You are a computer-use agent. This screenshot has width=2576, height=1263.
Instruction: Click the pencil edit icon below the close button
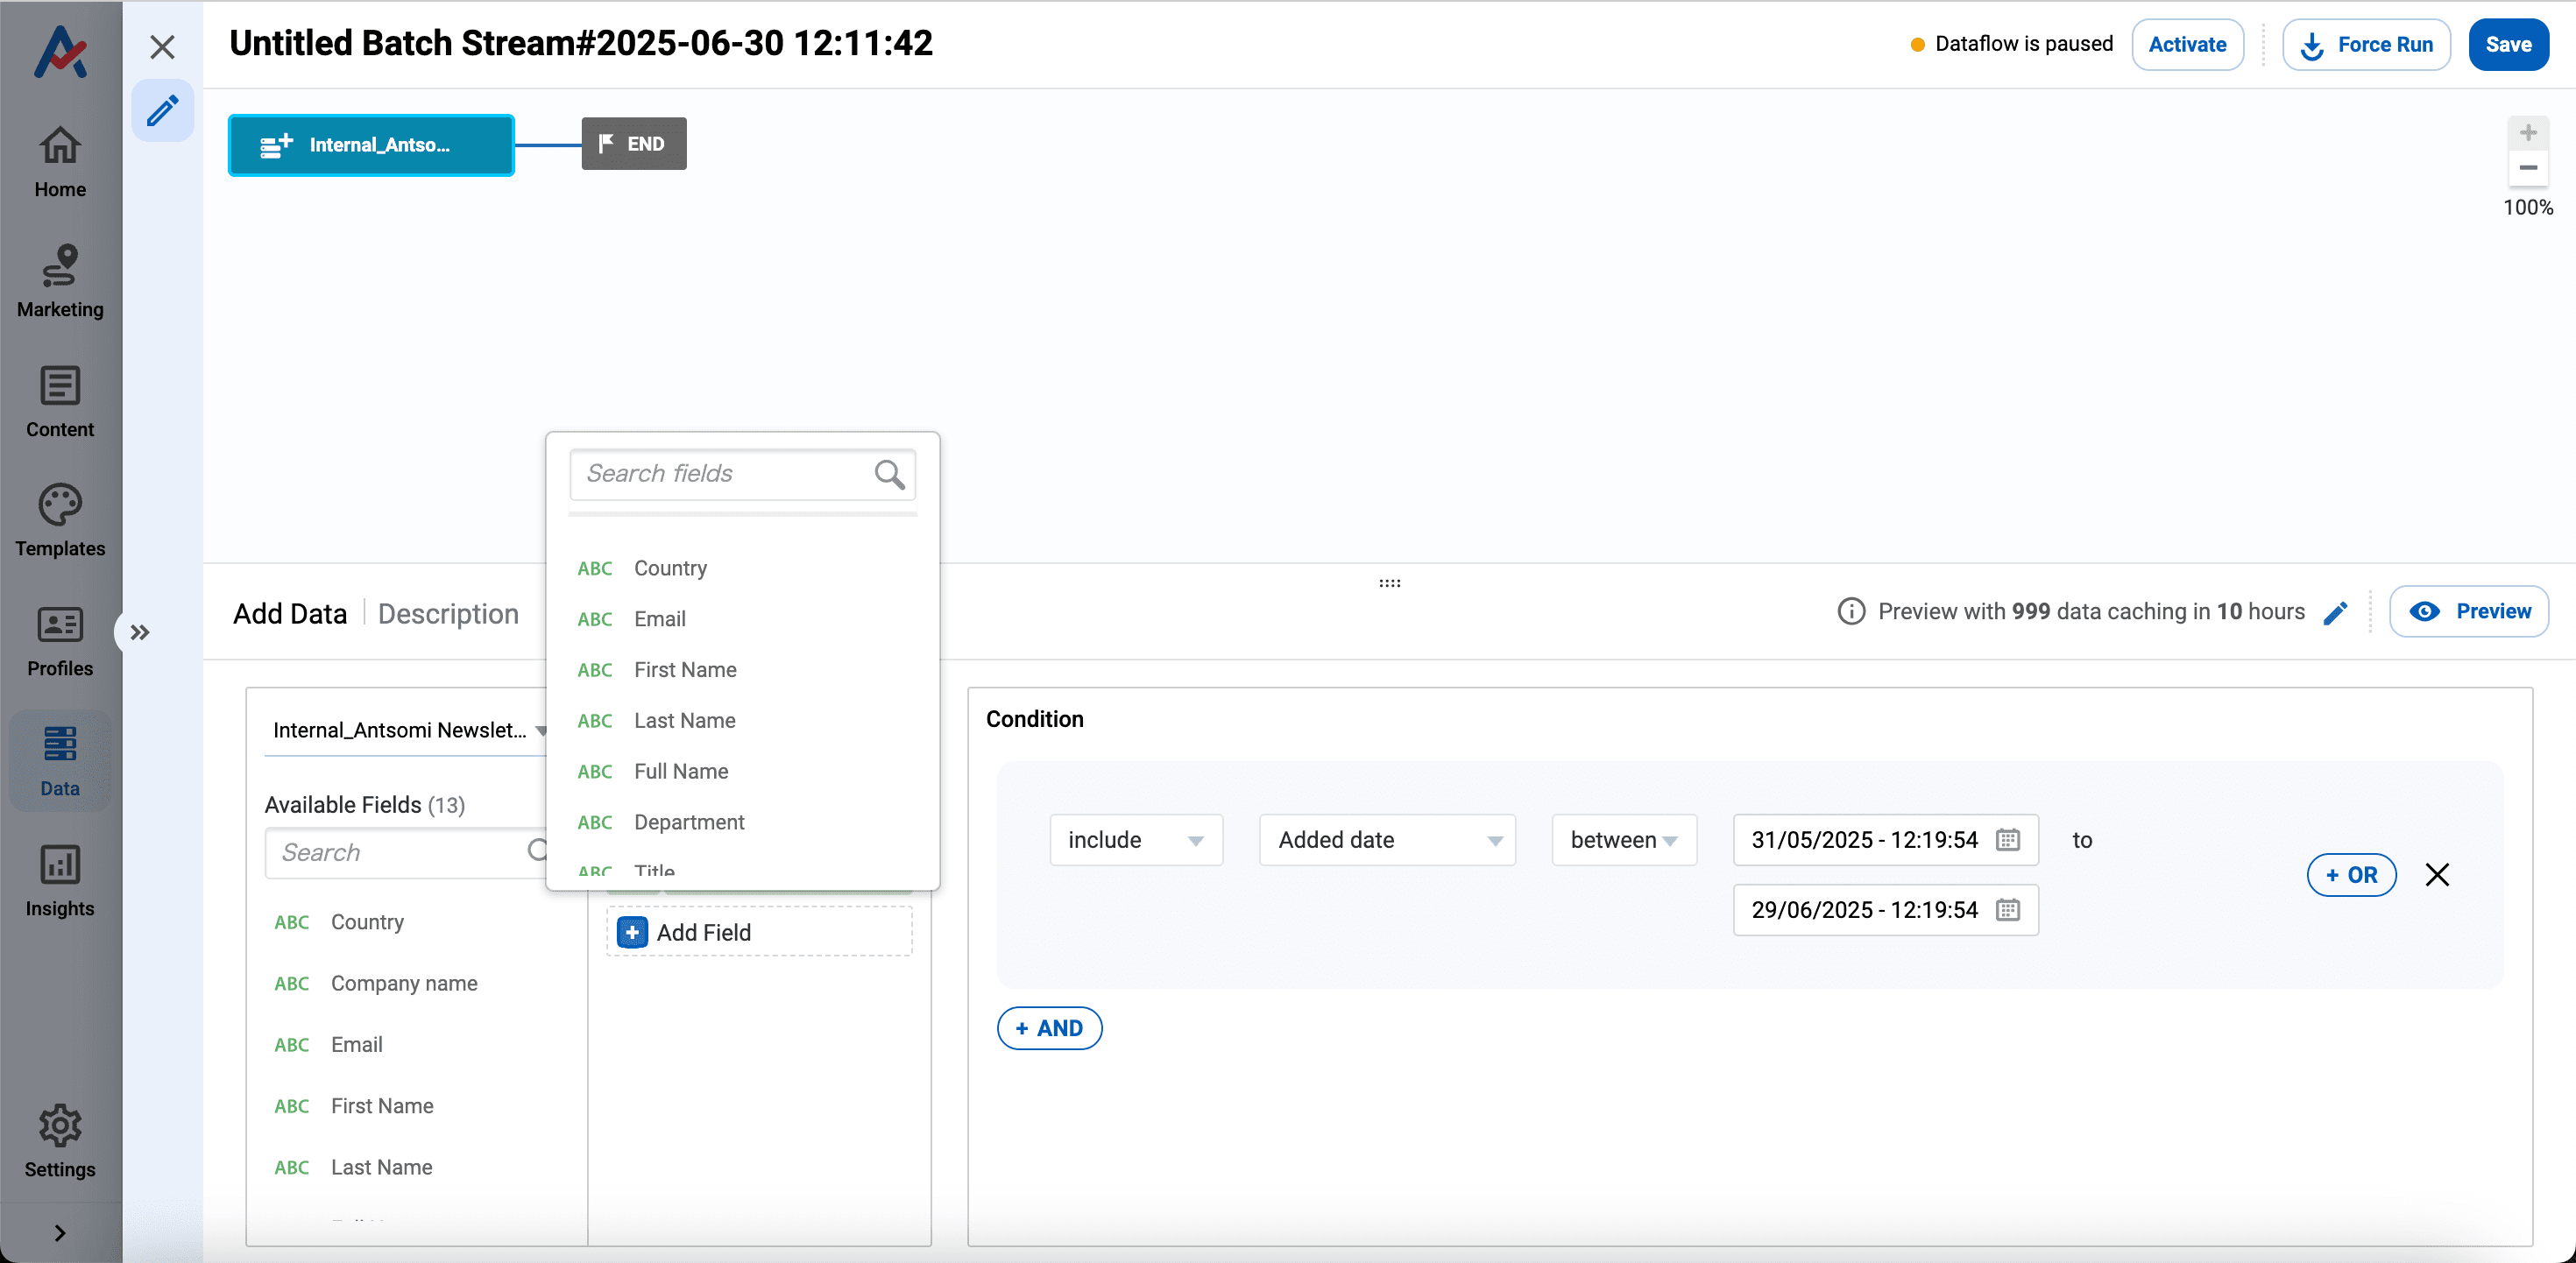point(163,110)
